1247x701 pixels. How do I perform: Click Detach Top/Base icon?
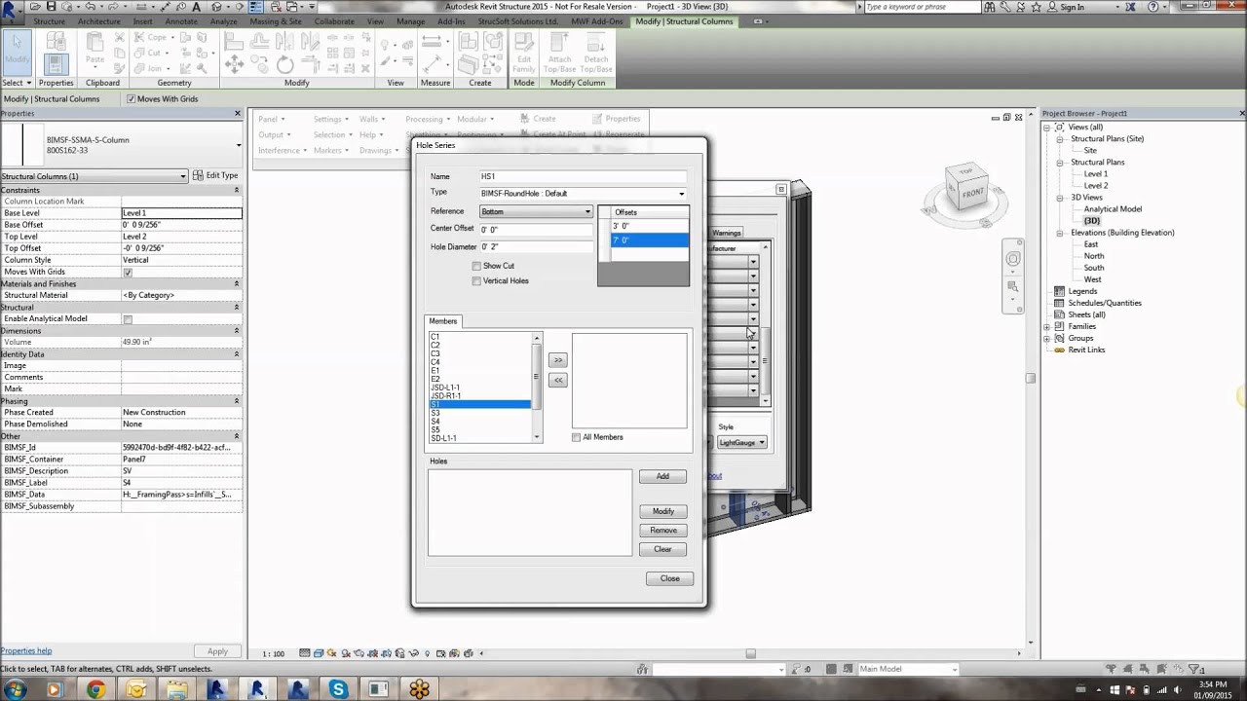coord(596,53)
